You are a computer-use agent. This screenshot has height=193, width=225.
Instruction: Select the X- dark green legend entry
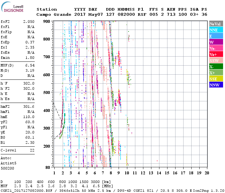(x=216, y=67)
